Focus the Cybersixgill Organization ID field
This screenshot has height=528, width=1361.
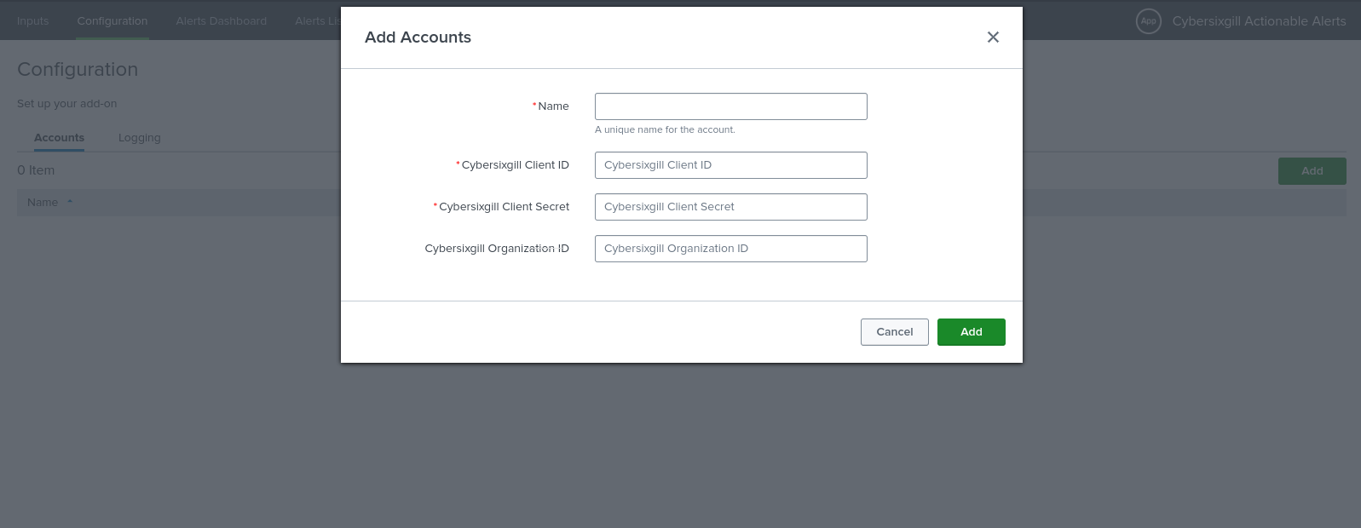point(731,249)
